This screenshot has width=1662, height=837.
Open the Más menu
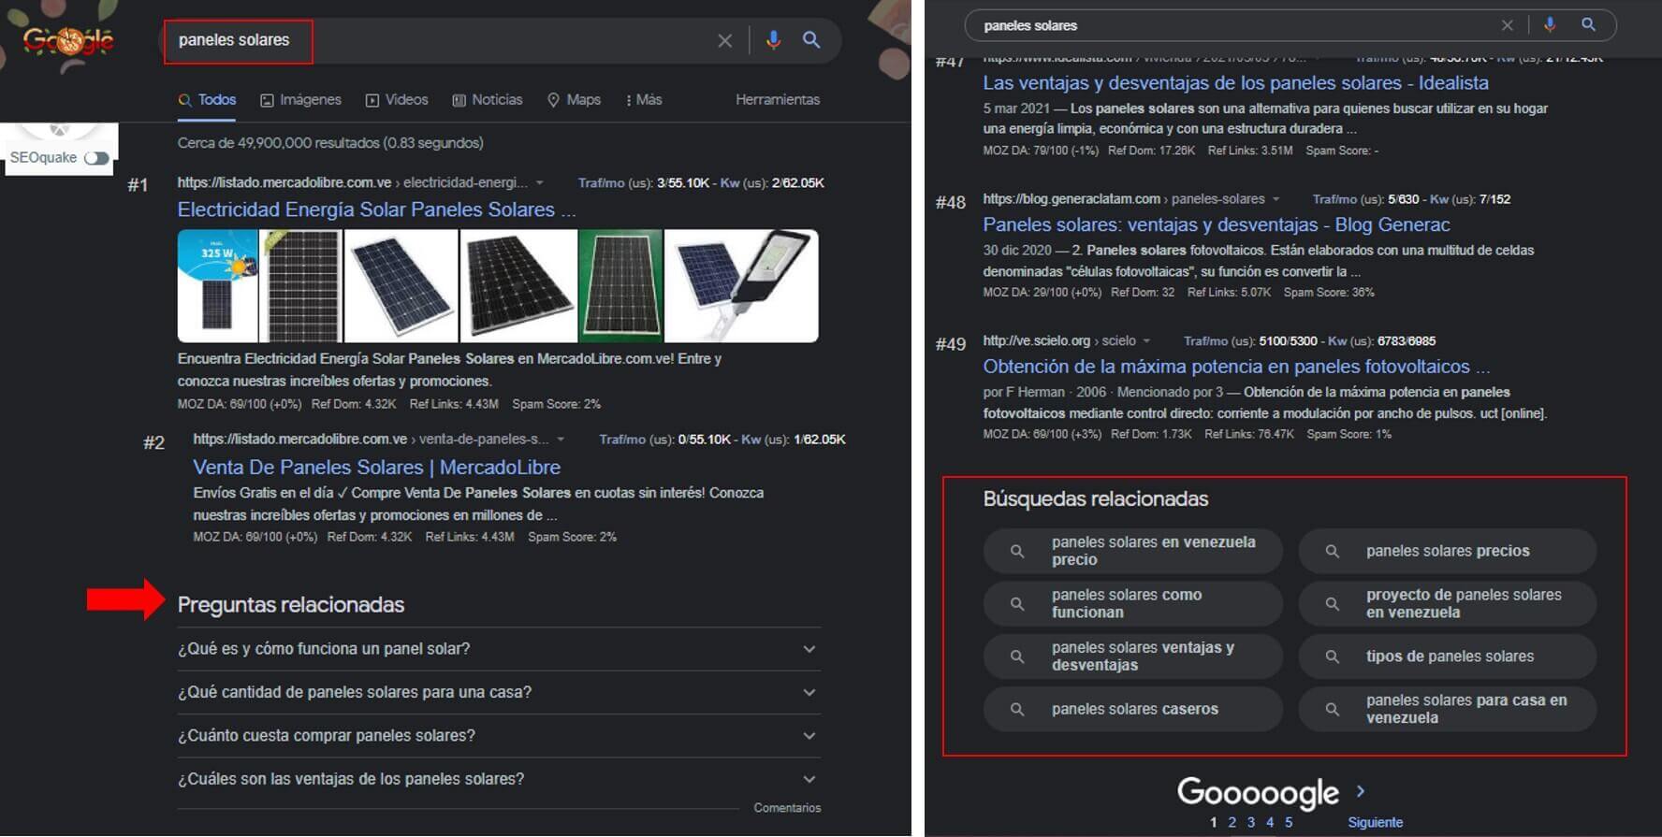[x=644, y=100]
